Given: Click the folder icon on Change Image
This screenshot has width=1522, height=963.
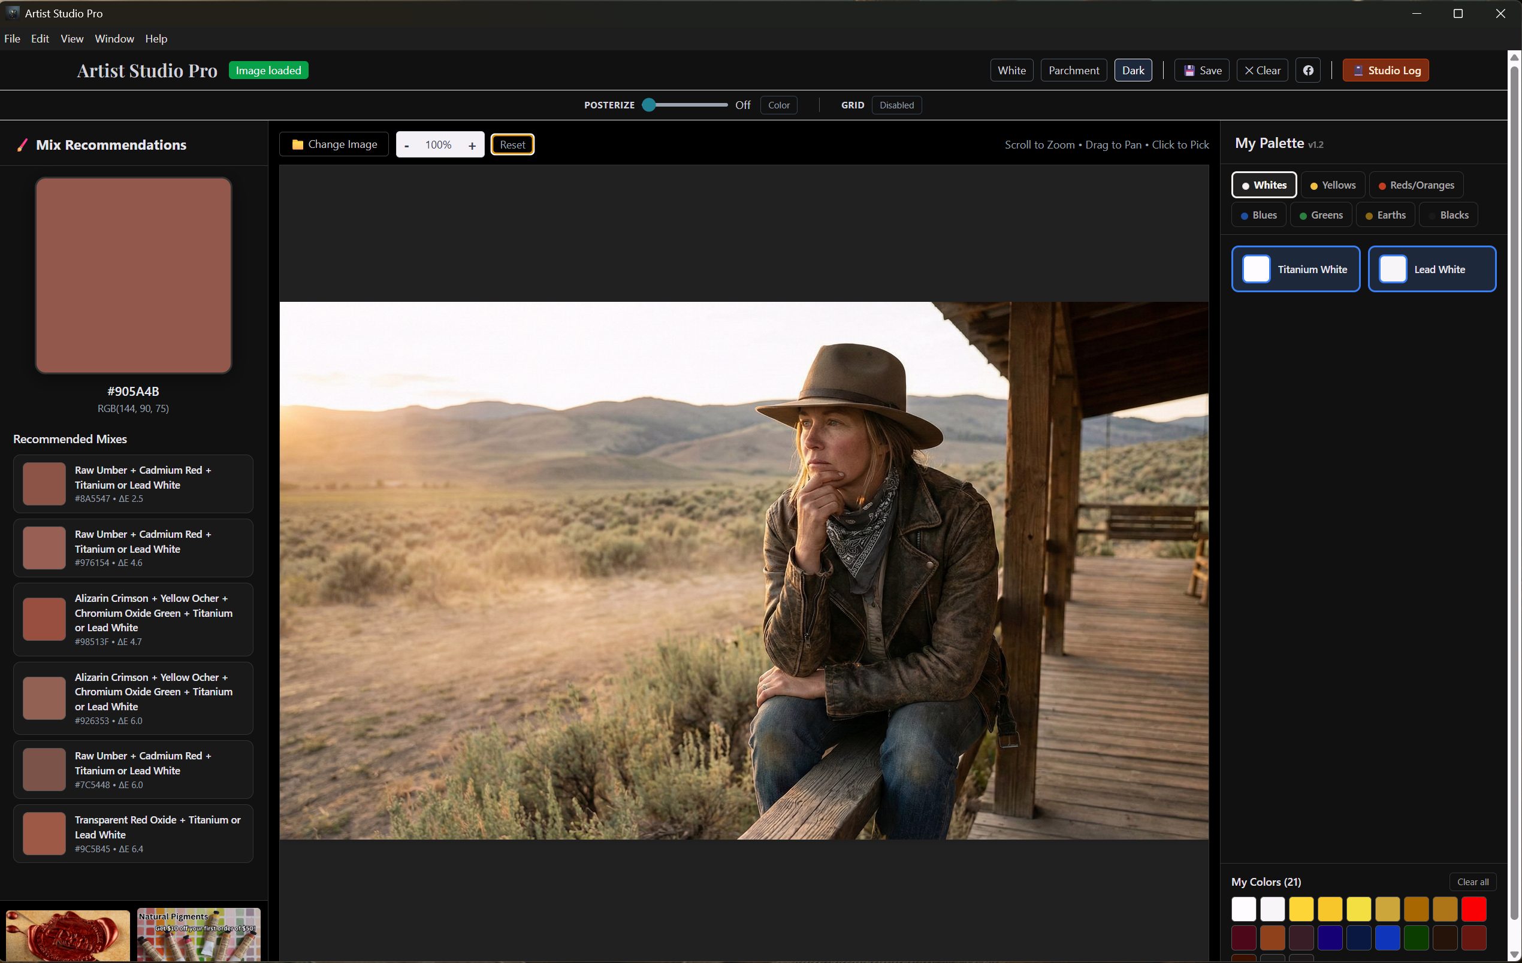Looking at the screenshot, I should (298, 144).
